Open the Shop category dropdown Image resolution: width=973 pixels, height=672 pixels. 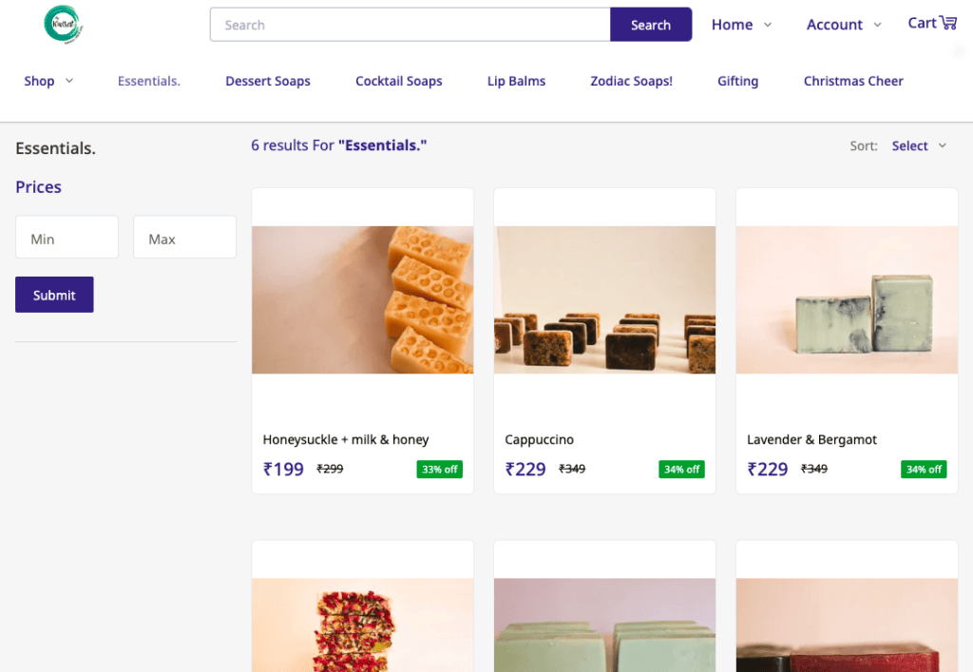pyautogui.click(x=48, y=81)
